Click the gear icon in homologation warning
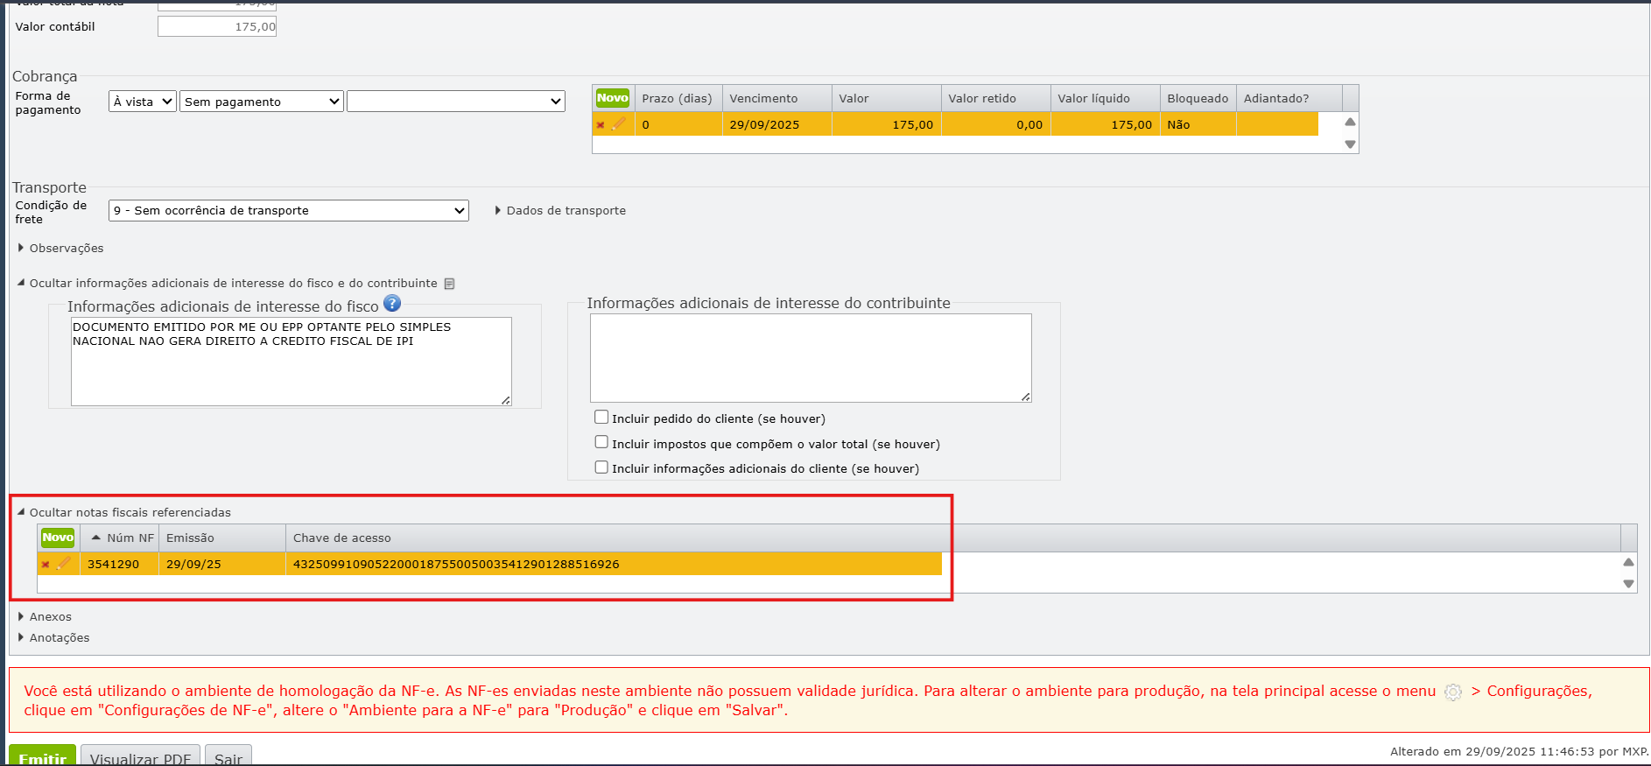The height and width of the screenshot is (766, 1651). (x=1453, y=692)
